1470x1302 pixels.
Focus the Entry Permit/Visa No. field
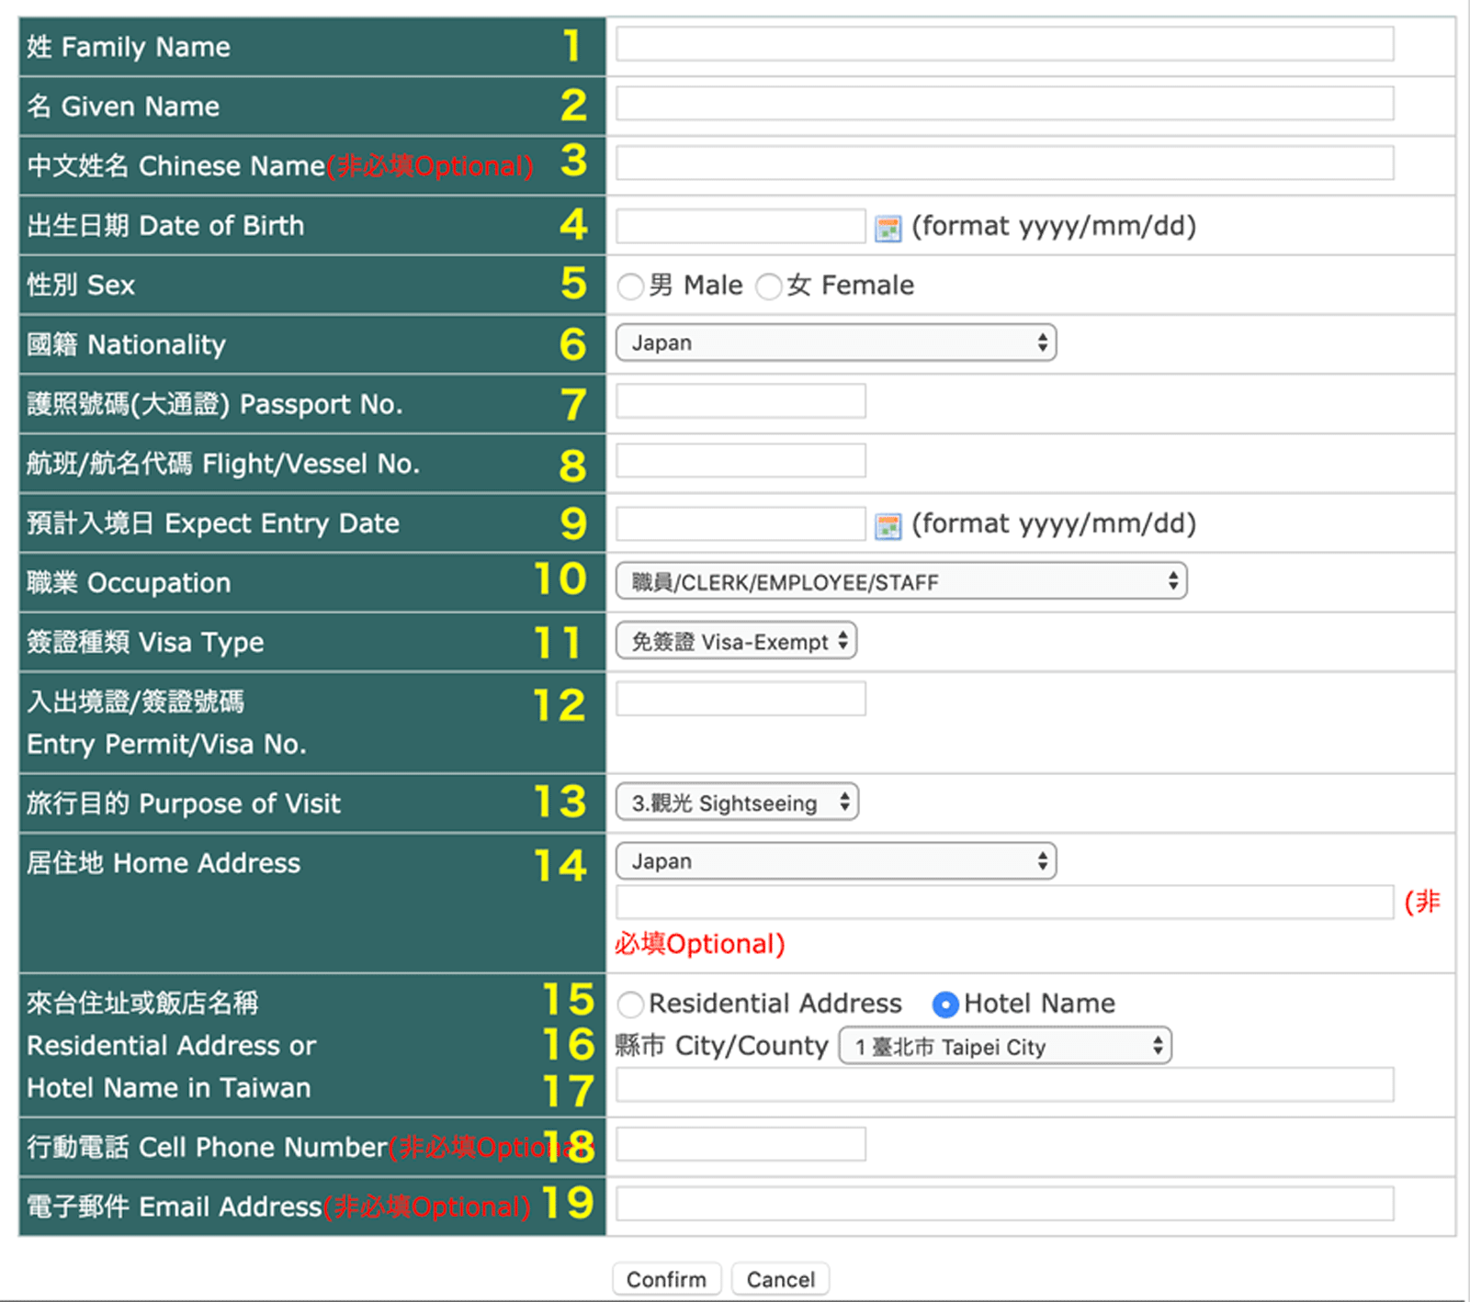pyautogui.click(x=741, y=699)
